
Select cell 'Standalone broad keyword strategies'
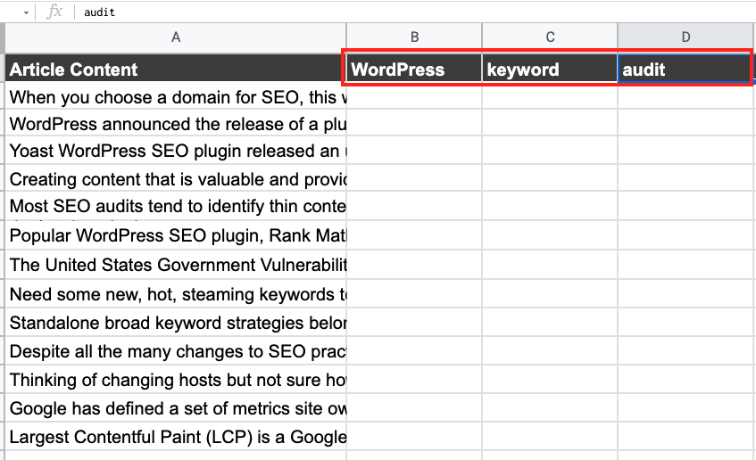pyautogui.click(x=176, y=322)
